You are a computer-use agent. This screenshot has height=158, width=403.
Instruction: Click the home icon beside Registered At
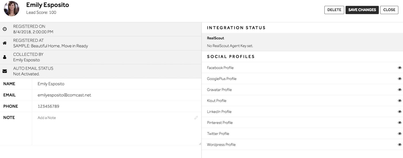pos(5,43)
